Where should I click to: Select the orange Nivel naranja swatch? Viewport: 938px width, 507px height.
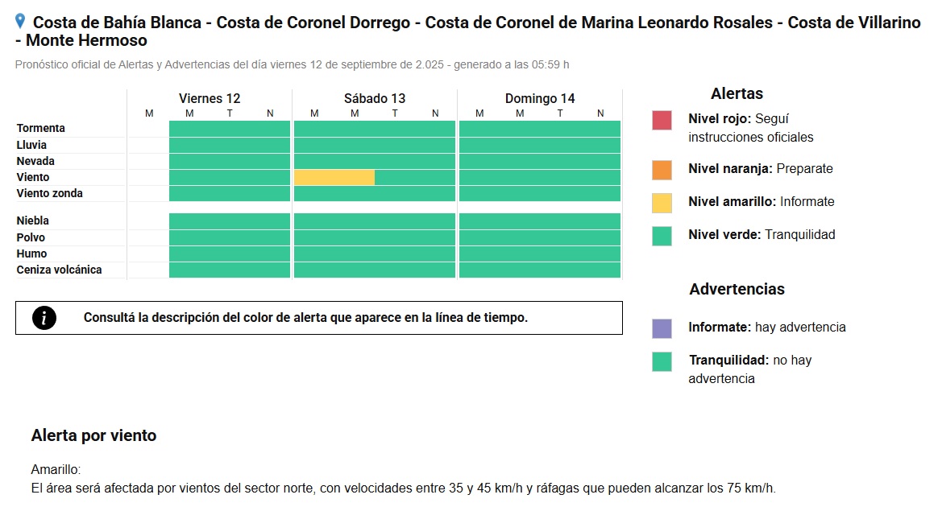[662, 170]
